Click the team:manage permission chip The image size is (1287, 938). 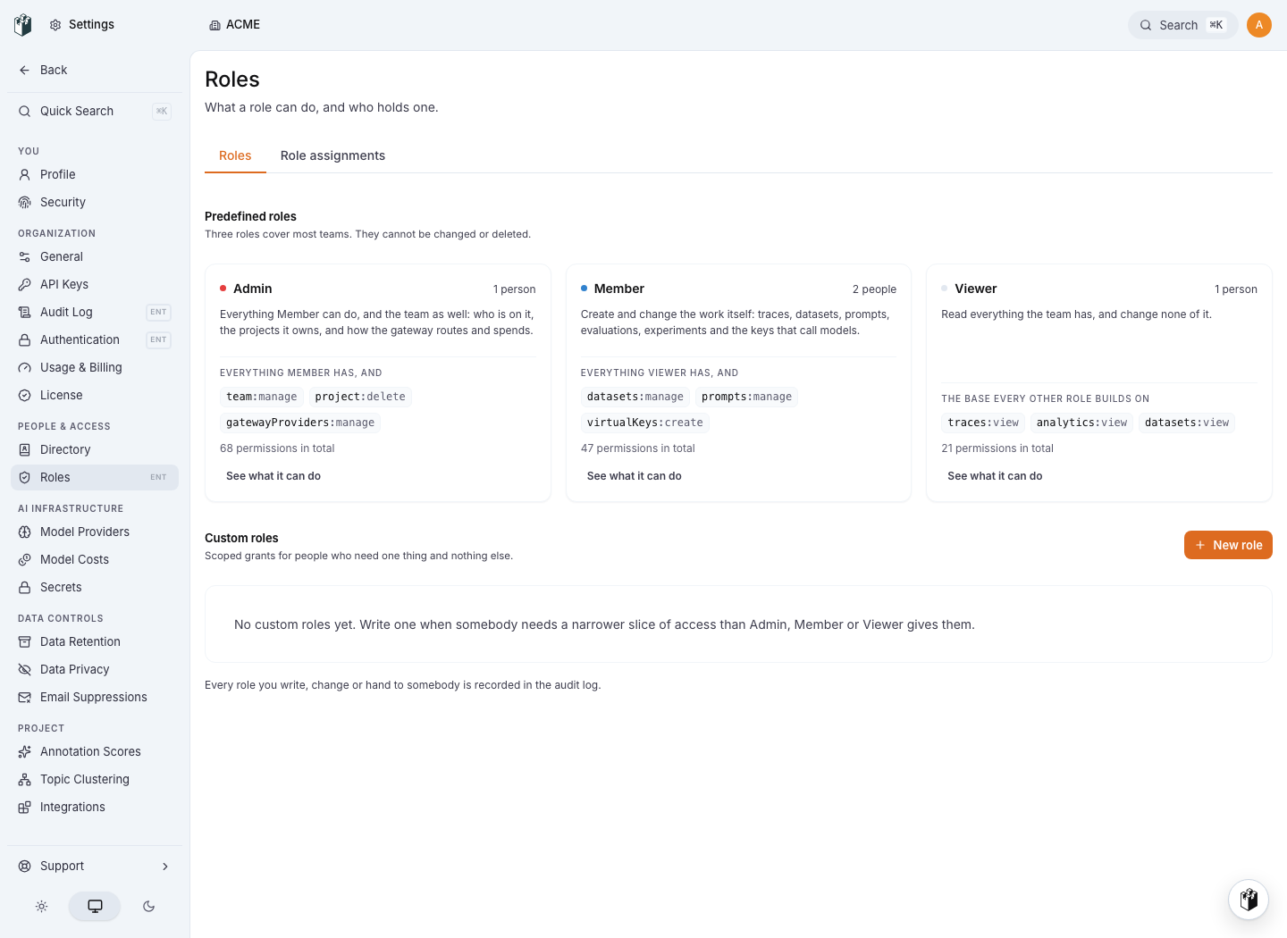pos(262,397)
